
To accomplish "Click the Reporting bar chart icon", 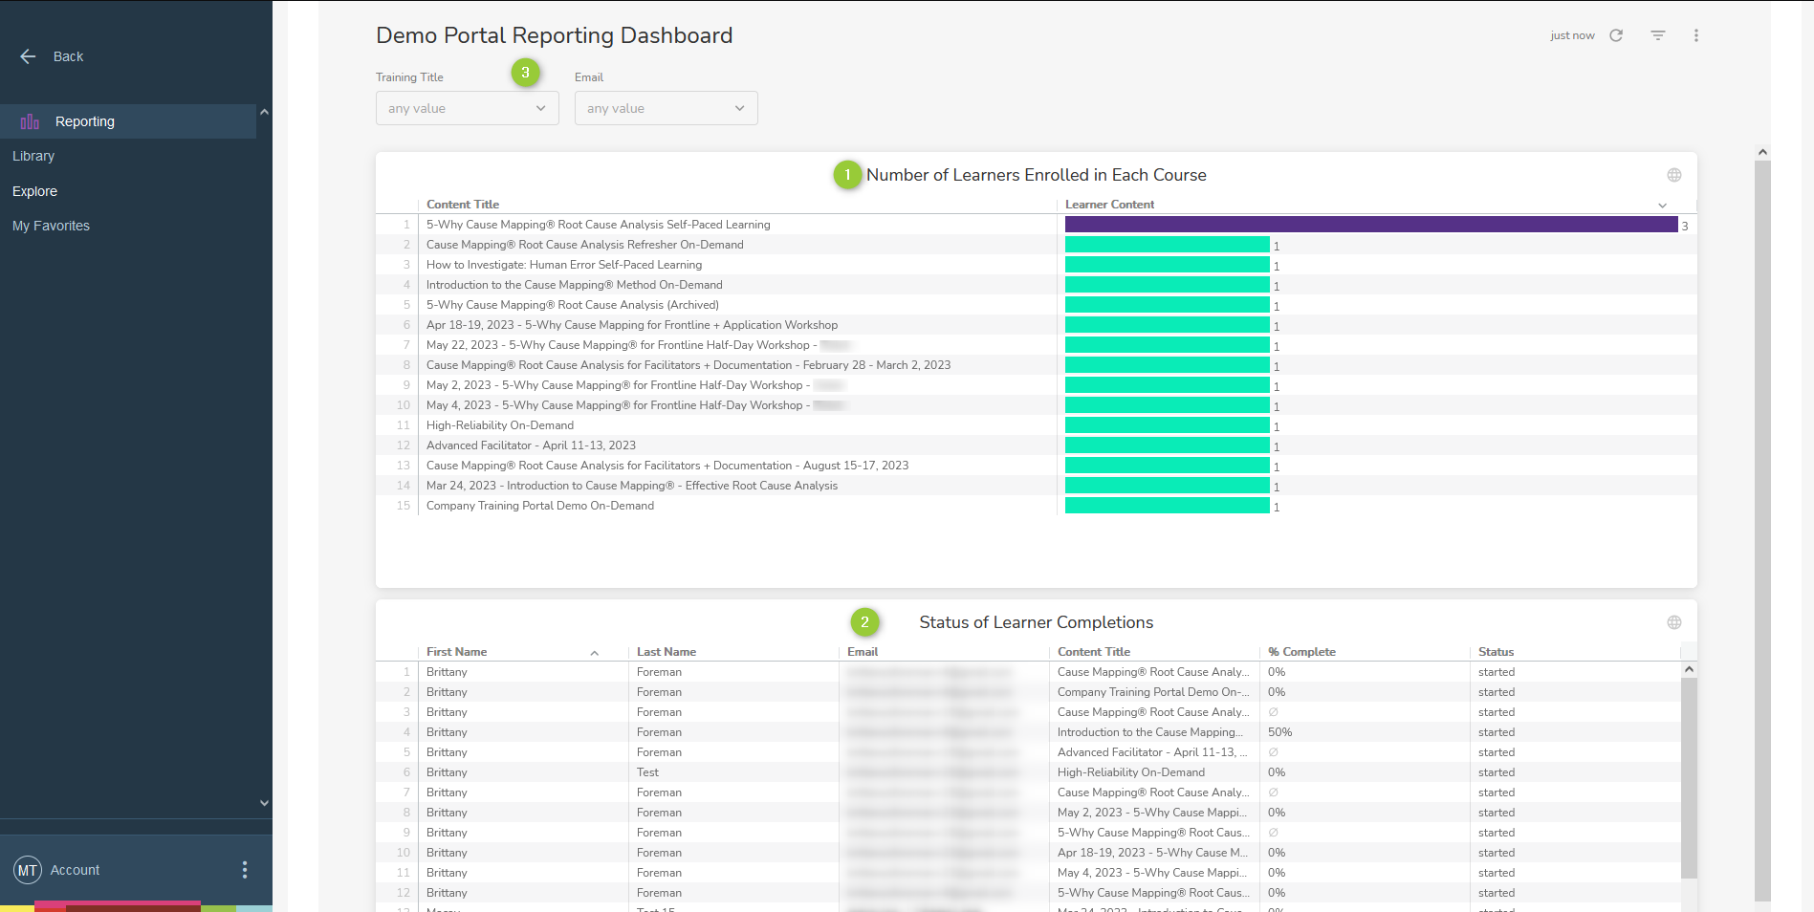I will tap(30, 121).
